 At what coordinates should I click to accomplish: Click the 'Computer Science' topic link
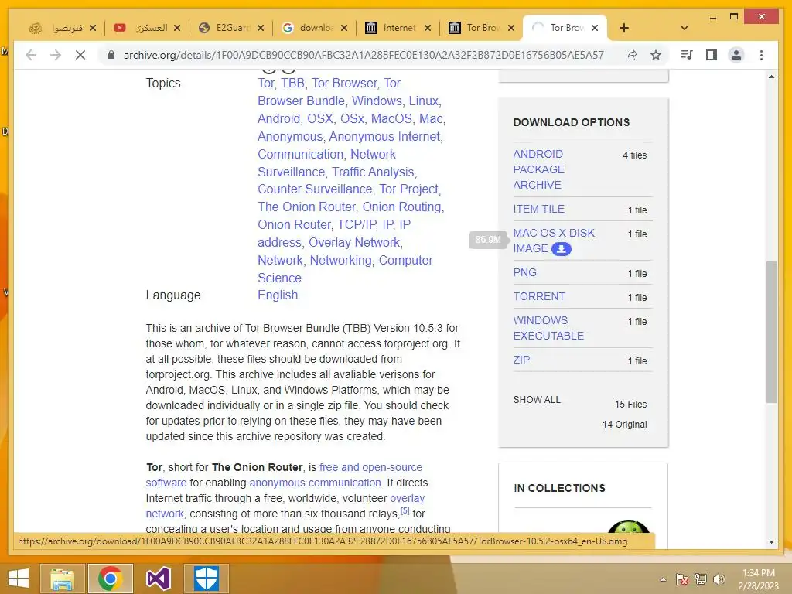(x=345, y=269)
